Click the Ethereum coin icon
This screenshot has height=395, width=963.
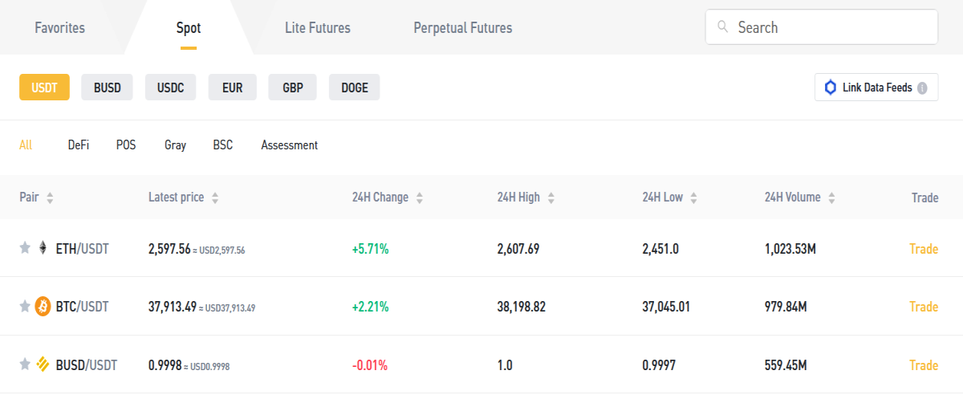(43, 249)
